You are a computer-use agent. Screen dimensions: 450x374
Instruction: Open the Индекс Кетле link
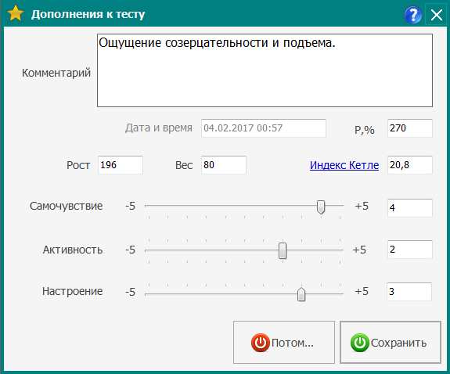344,165
